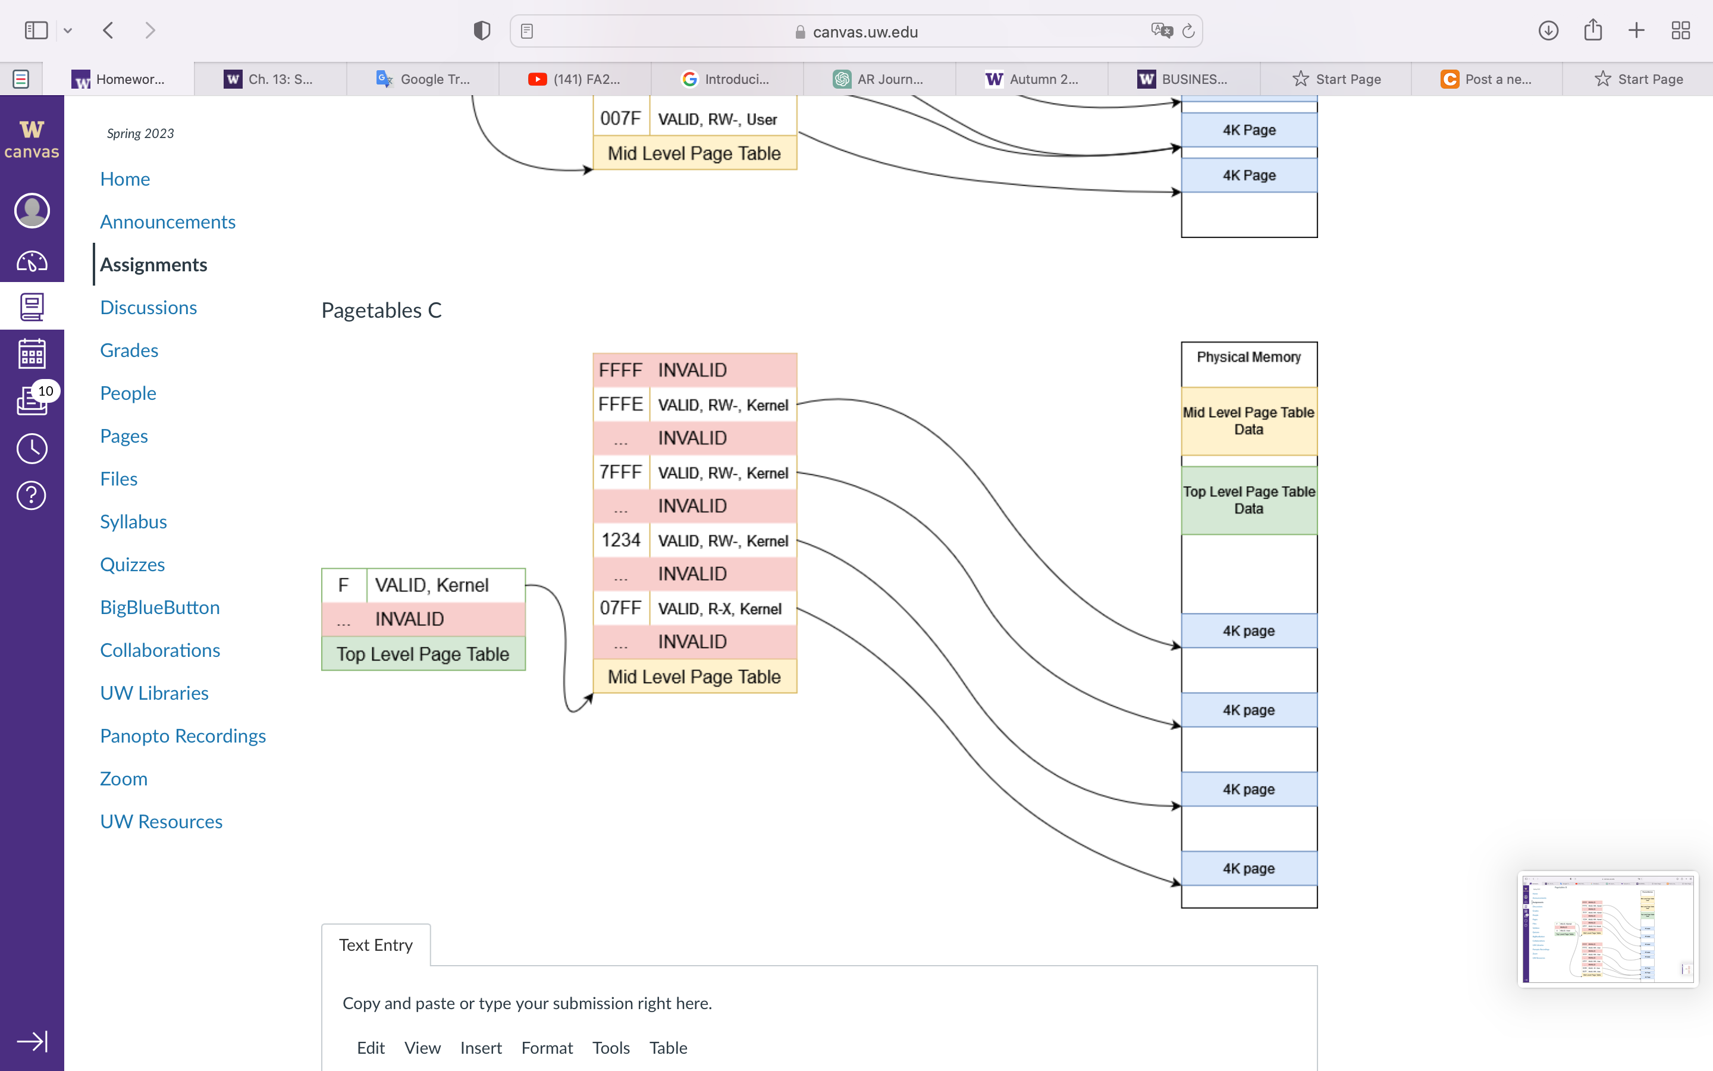
Task: Reload the page with the refresh icon
Action: click(1188, 30)
